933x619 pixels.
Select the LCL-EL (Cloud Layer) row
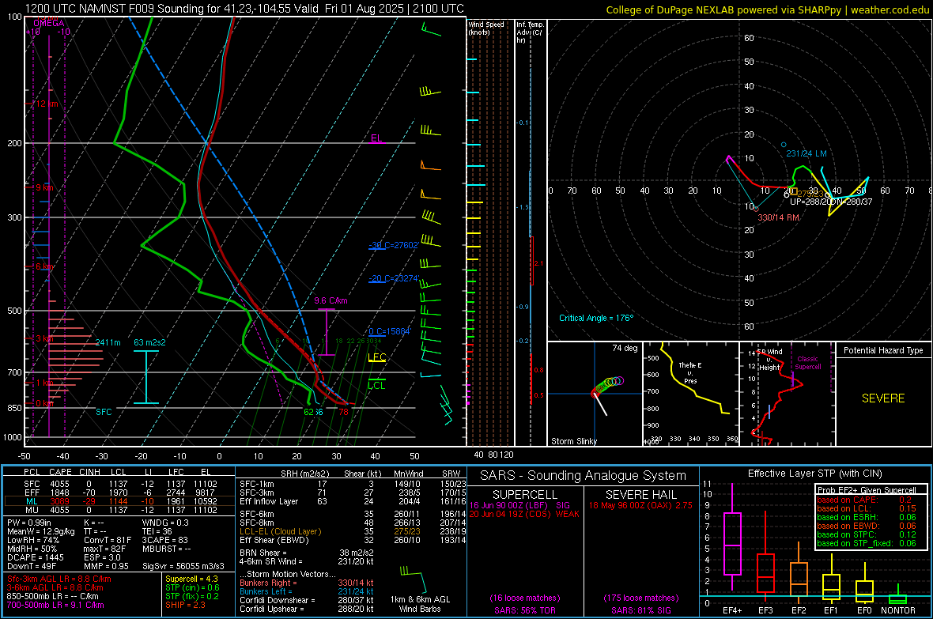(x=353, y=531)
